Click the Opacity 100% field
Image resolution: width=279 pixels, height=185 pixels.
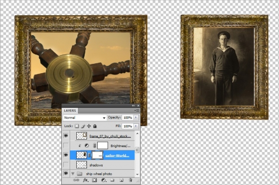[x=128, y=117]
